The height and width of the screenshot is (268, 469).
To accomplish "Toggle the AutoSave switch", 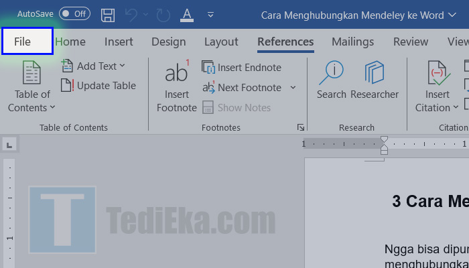I will click(74, 14).
